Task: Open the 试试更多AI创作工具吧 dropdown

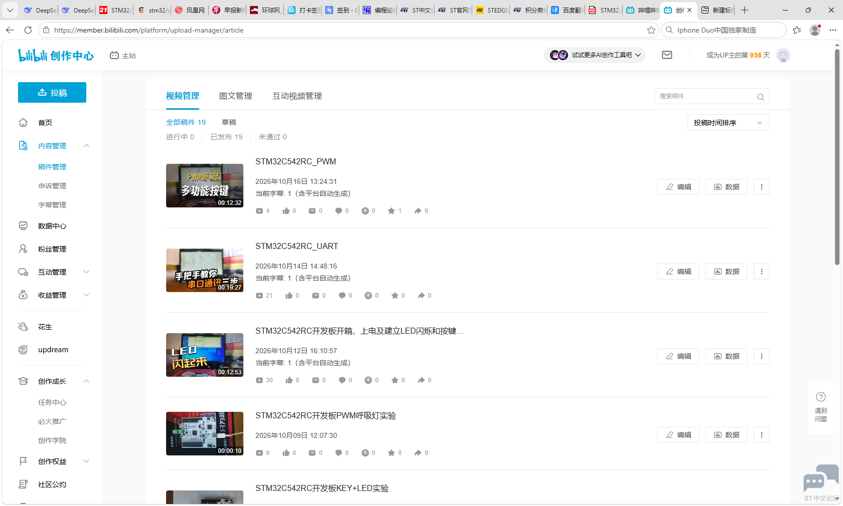Action: (x=595, y=55)
